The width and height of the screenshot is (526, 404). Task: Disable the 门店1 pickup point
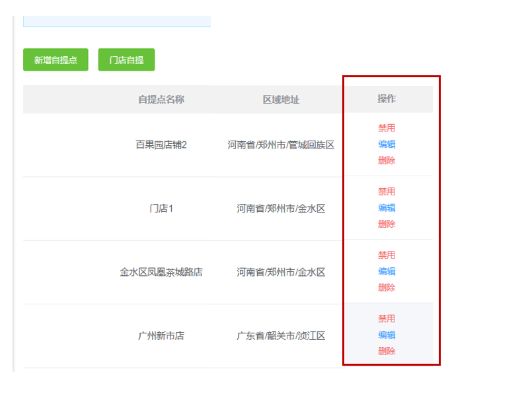387,191
